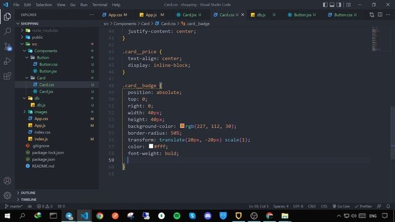
Task: Open Discord from the taskbar
Action: pyautogui.click(x=207, y=216)
